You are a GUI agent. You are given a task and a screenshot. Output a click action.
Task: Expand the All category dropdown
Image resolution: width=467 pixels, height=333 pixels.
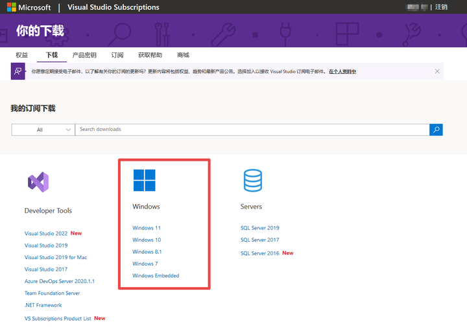pyautogui.click(x=43, y=130)
